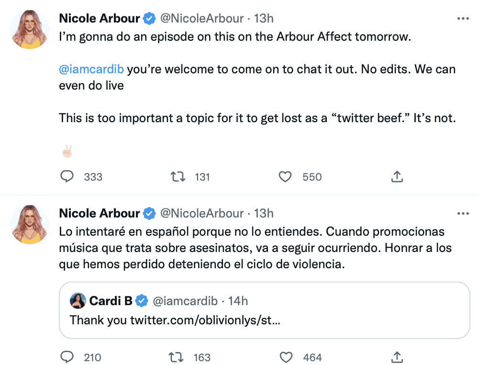This screenshot has height=365, width=479.
Task: Open the 13h timestamp of second tweet
Action: pos(264,213)
